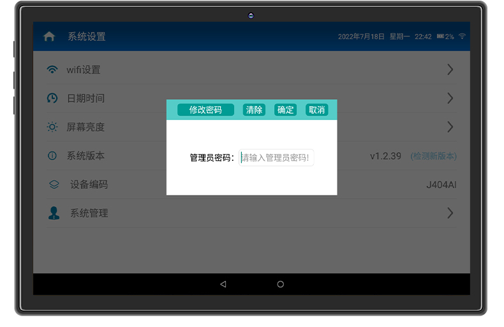Viewport: 504px width, 327px height.
Task: Cancel the dialog with 取消
Action: pos(316,110)
